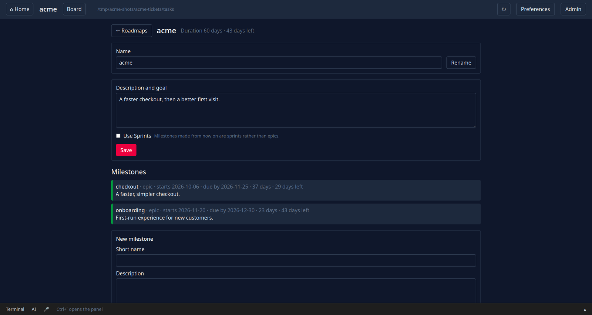This screenshot has height=315, width=592.
Task: Open the onboarding milestone
Action: (296, 214)
